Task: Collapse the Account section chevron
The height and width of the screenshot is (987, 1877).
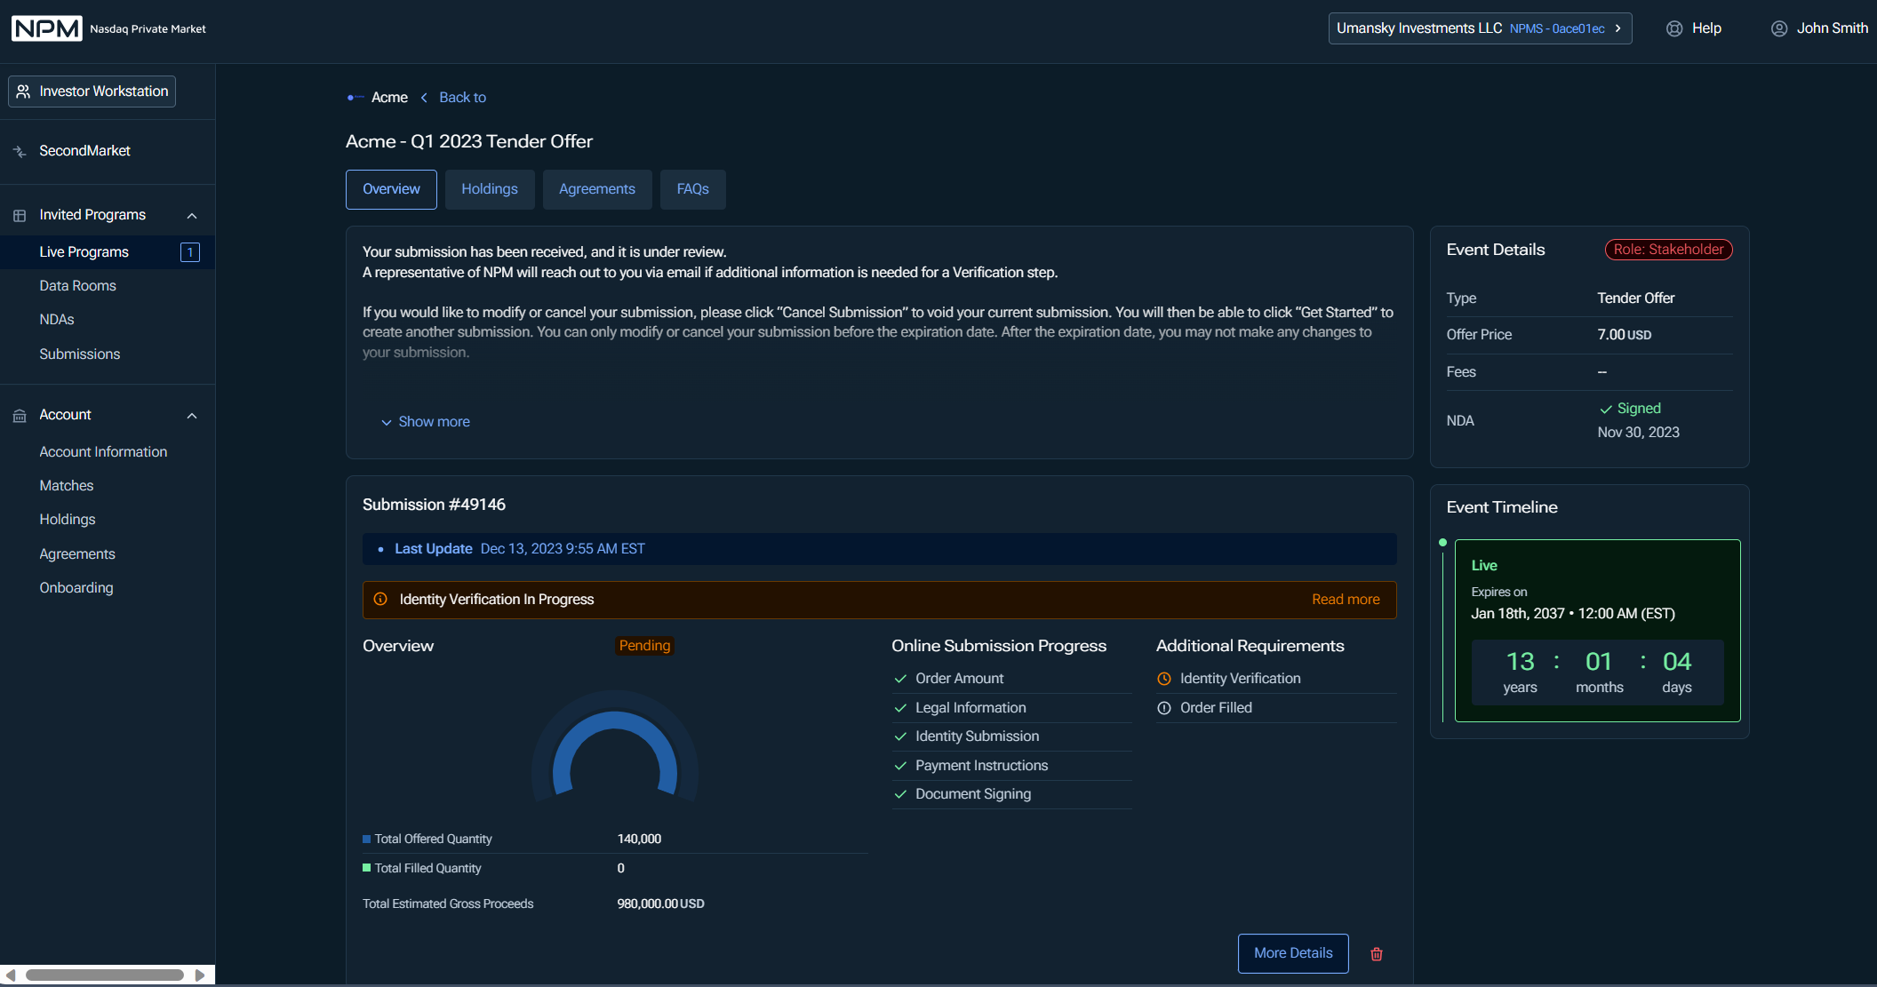Action: point(192,416)
